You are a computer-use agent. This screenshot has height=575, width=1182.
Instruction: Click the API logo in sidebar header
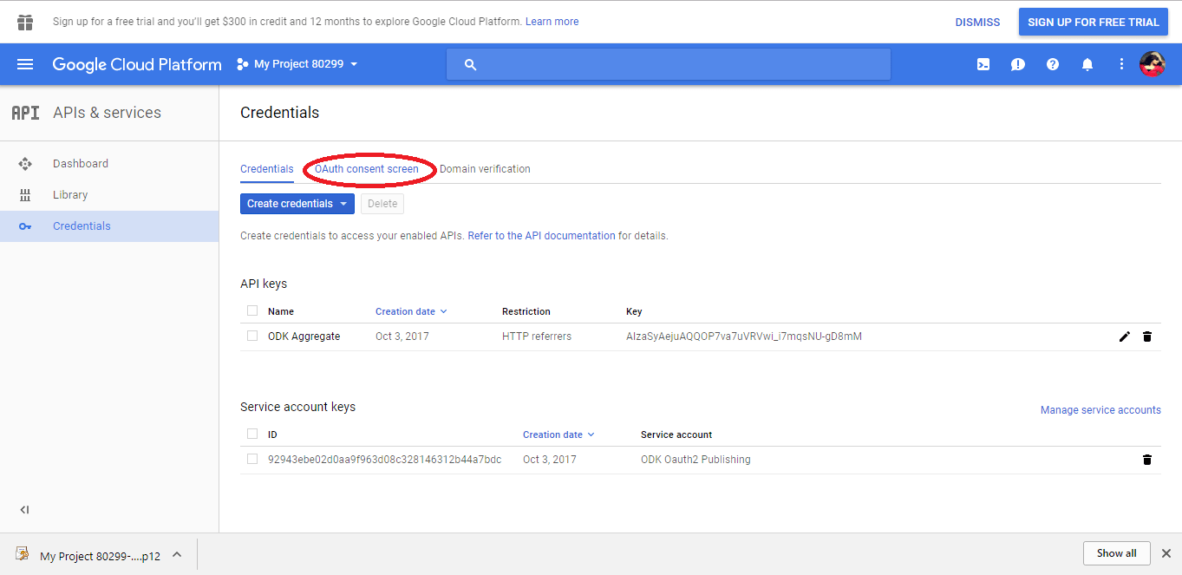coord(25,113)
